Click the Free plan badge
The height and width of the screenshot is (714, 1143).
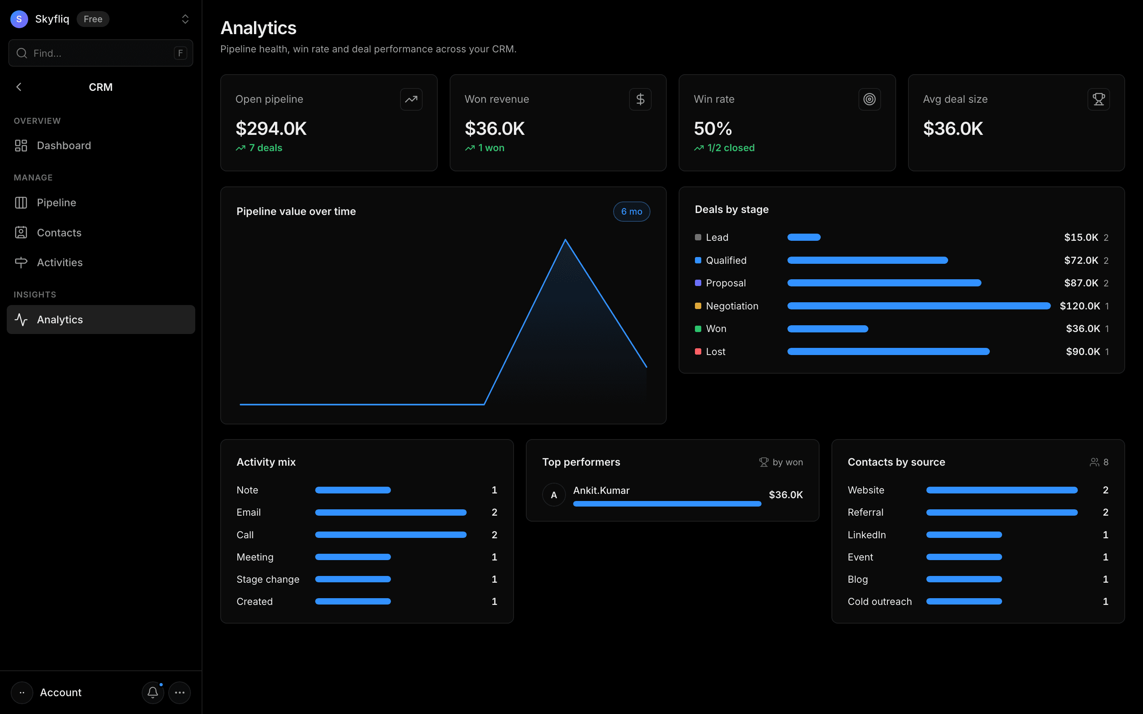pyautogui.click(x=93, y=19)
